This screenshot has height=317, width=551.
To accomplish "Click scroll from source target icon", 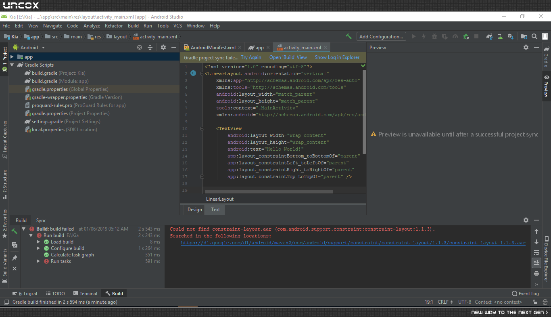I will (x=140, y=47).
